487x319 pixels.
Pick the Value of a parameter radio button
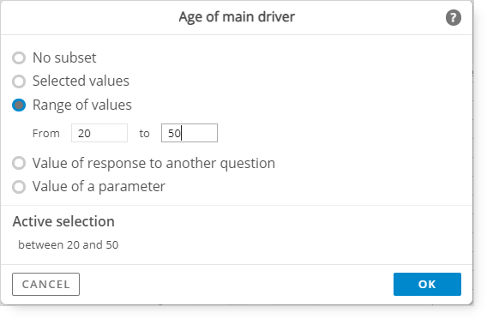(19, 187)
